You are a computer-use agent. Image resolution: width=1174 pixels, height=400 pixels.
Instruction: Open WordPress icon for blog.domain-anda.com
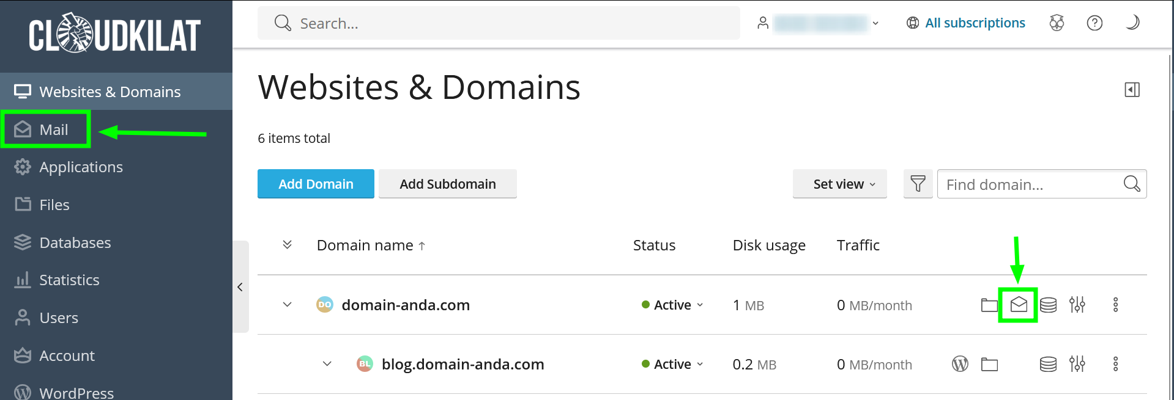960,364
